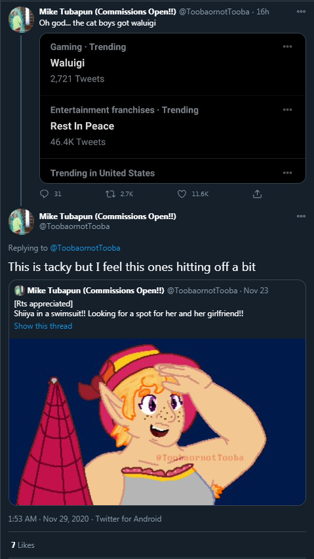Click the top tweet profile avatar
314x559 pixels.
(x=21, y=20)
